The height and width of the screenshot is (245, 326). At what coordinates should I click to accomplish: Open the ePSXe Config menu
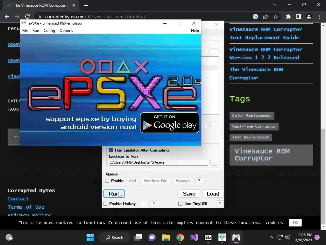pos(49,31)
